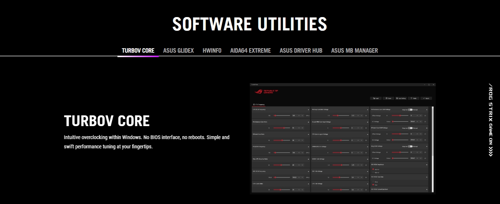Click the CPU BCLK Frequency slider

[x=282, y=115]
